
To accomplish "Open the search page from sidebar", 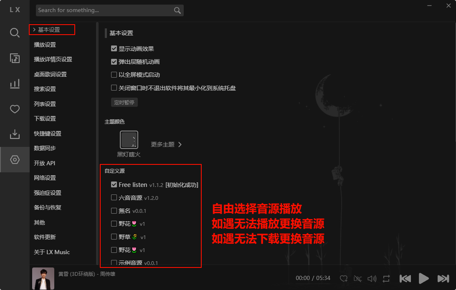I will coord(15,33).
